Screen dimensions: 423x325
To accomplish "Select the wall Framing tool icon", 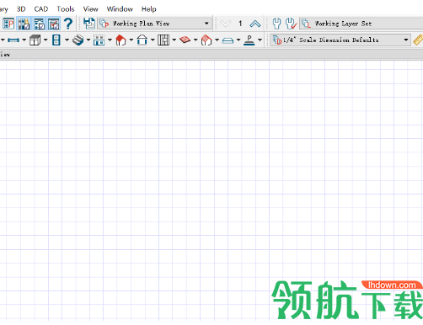I will pyautogui.click(x=163, y=40).
